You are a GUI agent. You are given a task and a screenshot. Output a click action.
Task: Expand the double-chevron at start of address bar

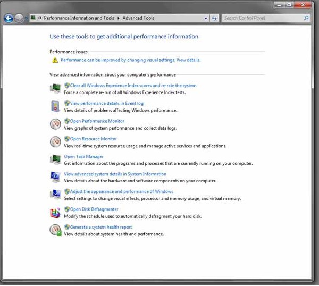pos(40,18)
